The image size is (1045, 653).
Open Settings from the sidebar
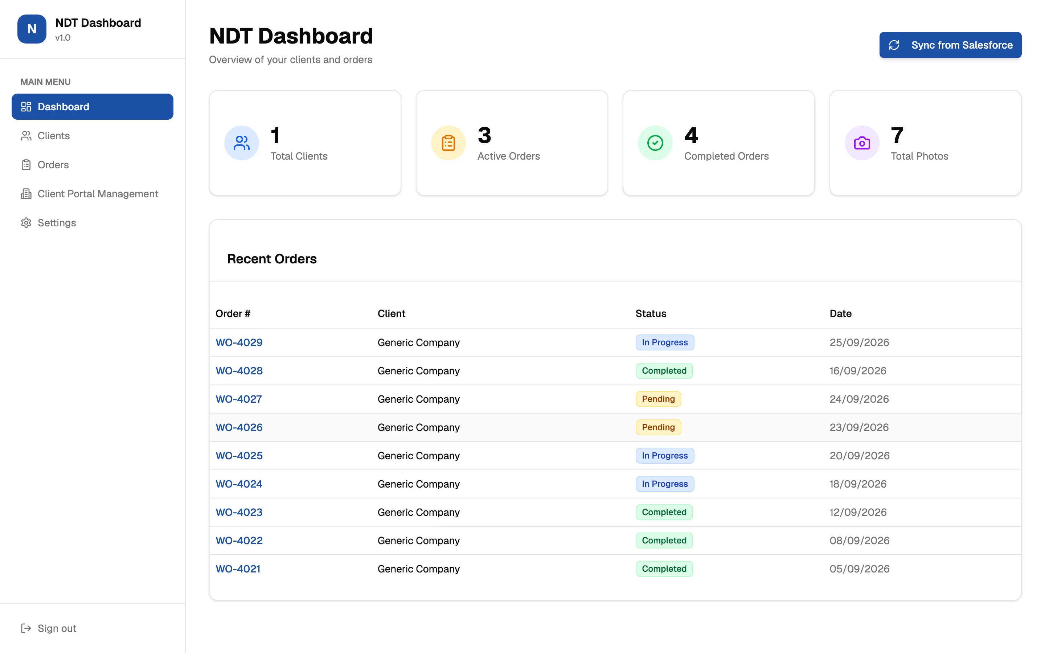click(x=93, y=223)
